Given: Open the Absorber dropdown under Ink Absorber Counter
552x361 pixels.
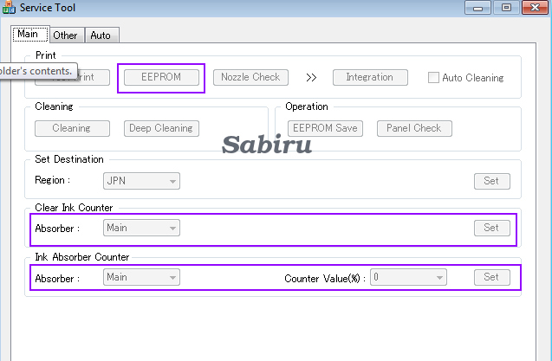Looking at the screenshot, I should coord(141,277).
